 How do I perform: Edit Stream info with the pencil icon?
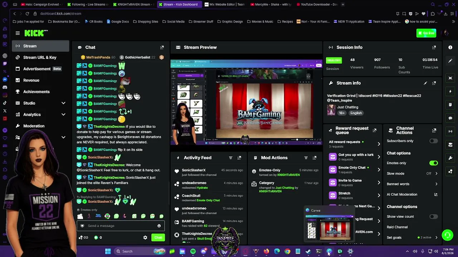click(x=425, y=83)
